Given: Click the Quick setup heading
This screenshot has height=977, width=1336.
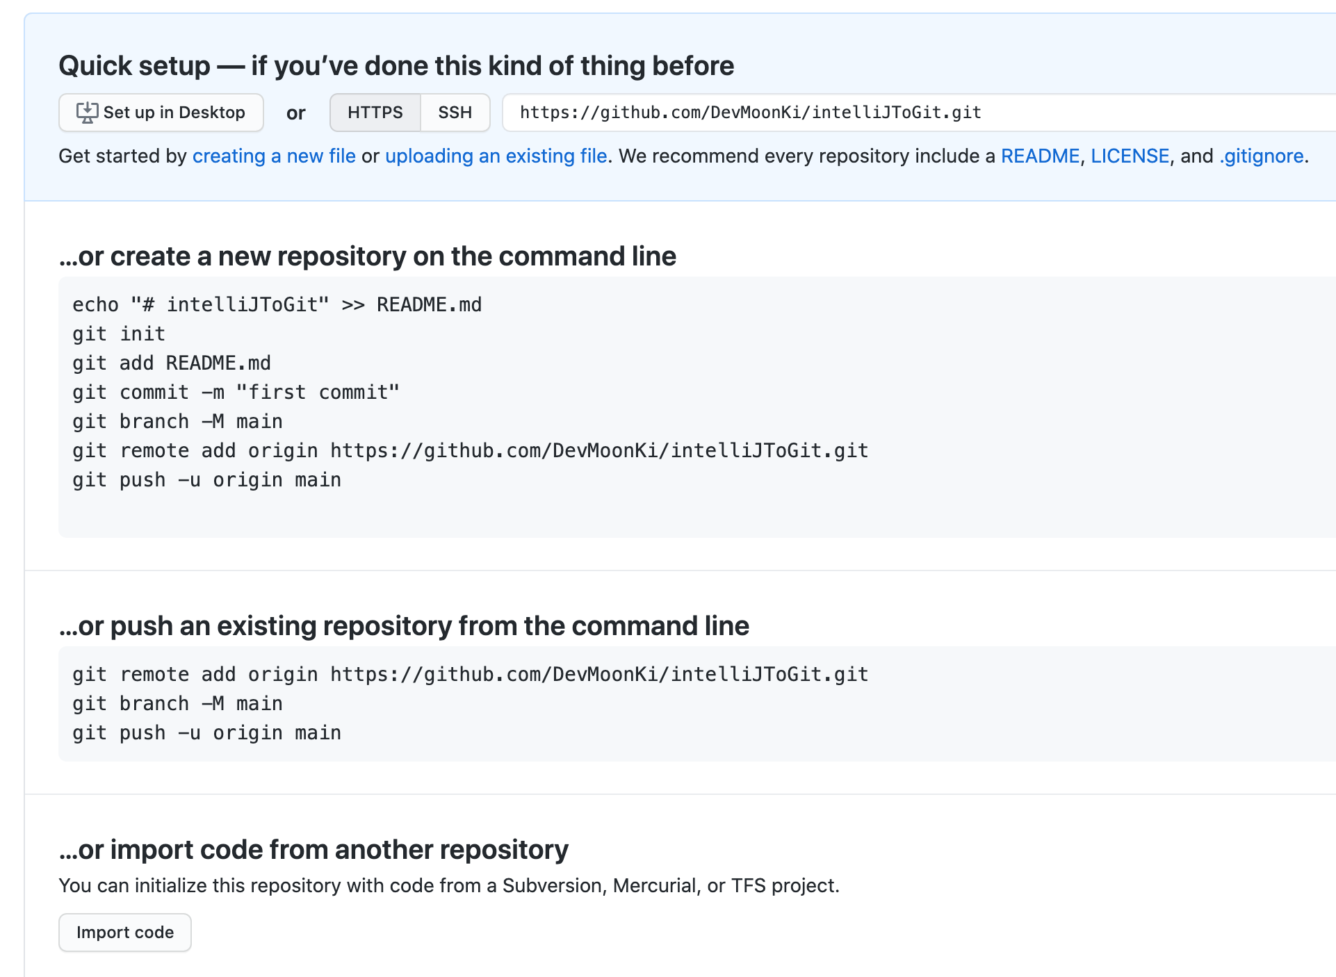Looking at the screenshot, I should (x=396, y=66).
